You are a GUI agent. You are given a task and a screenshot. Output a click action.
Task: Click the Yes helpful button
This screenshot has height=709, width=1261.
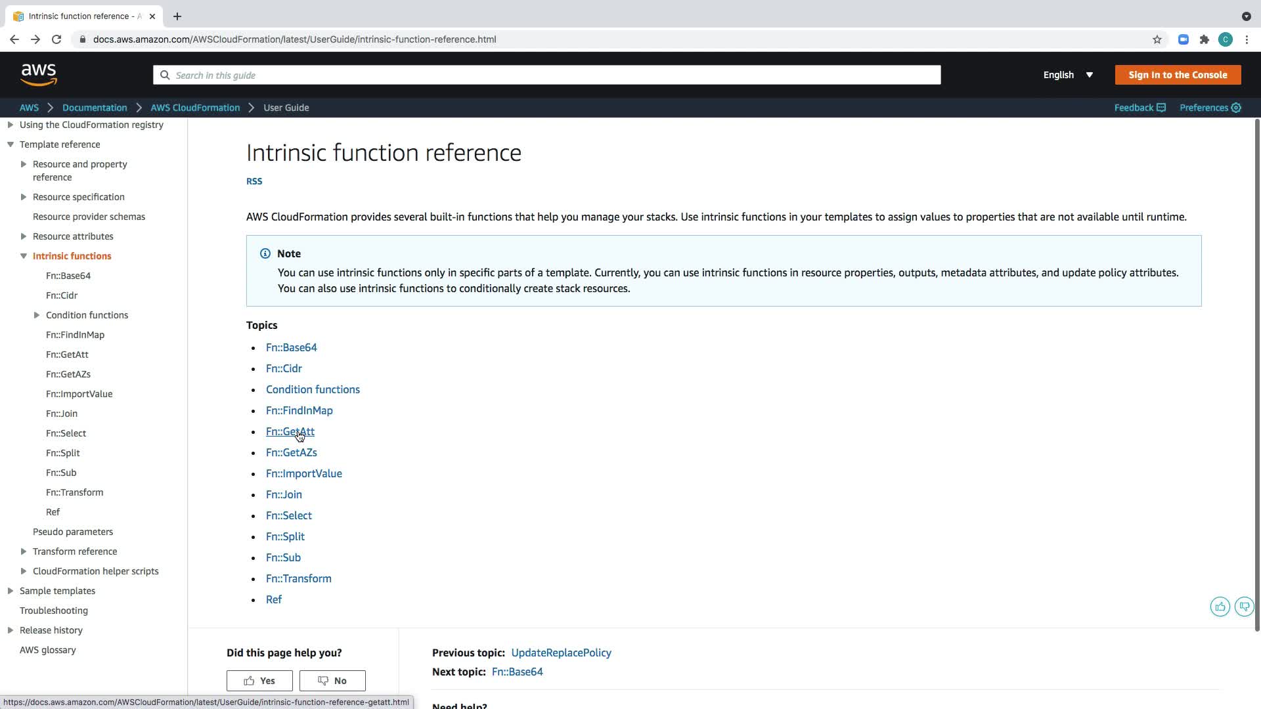coord(259,681)
